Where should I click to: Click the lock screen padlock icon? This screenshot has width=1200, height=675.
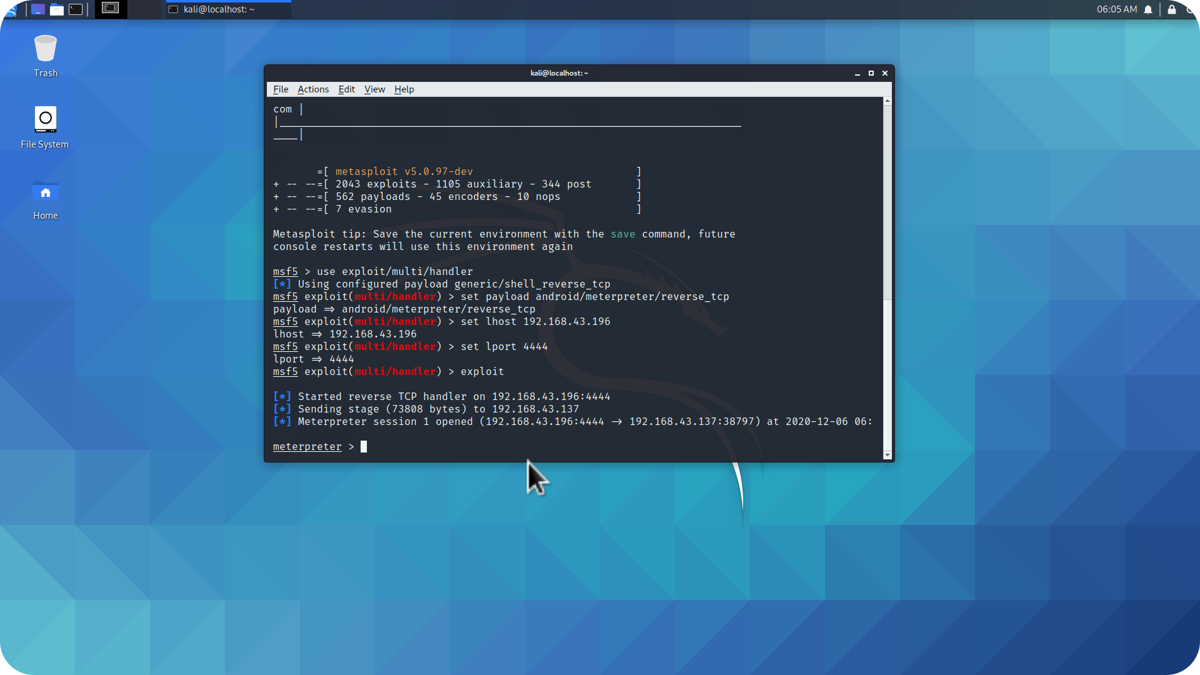pos(1172,9)
